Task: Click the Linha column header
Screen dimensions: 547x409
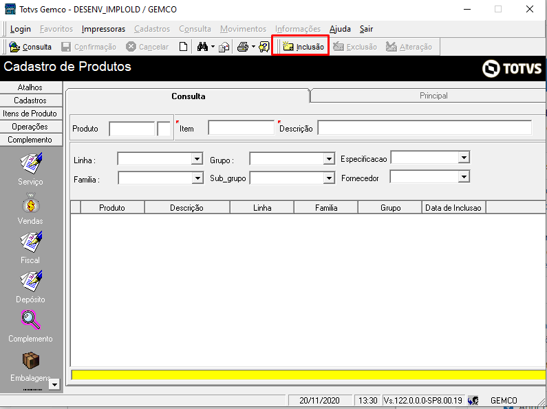Action: pos(262,208)
